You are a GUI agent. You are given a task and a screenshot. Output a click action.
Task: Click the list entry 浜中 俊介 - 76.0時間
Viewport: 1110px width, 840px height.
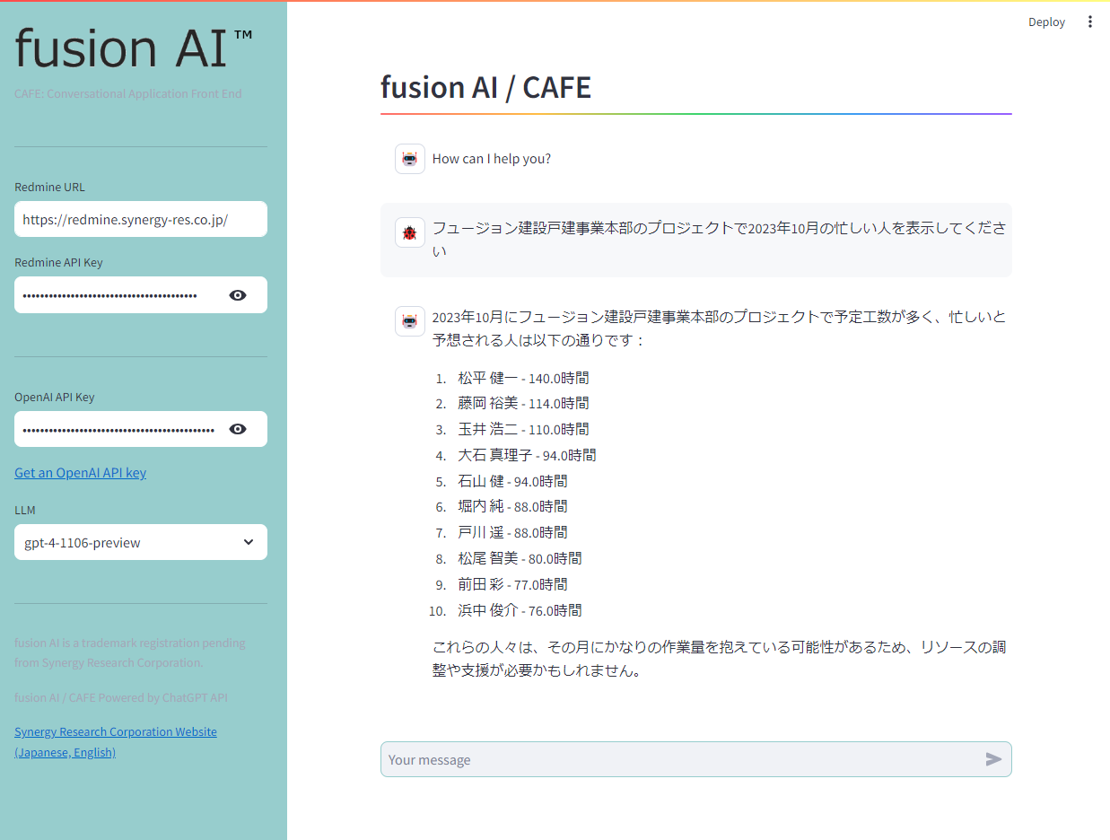point(520,610)
